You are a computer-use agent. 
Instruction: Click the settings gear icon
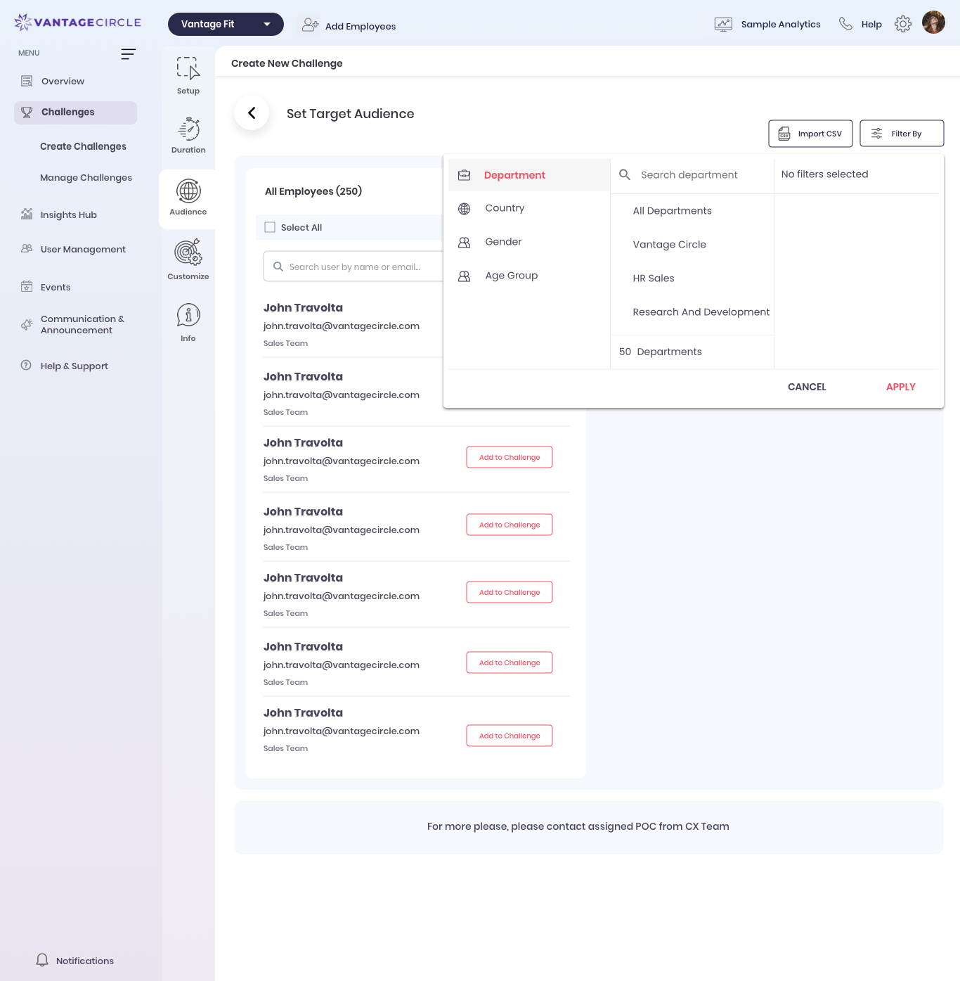coord(902,24)
